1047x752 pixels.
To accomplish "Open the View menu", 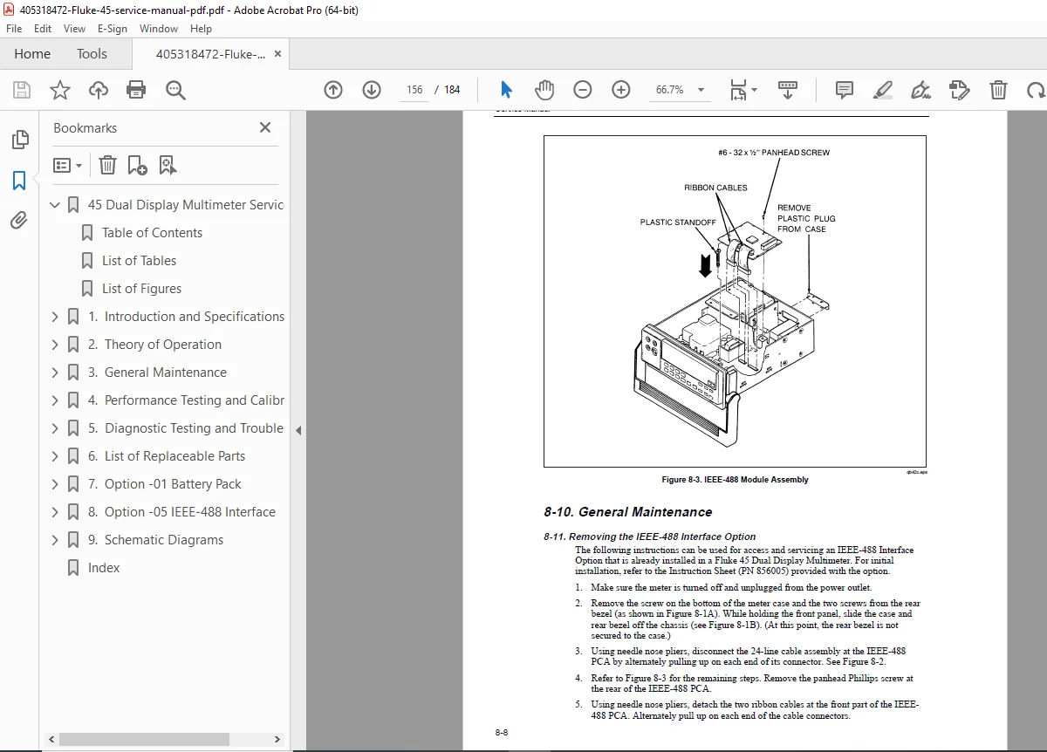I will 75,29.
